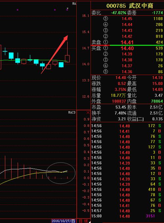Click the white X marker above candlesticks

[x=68, y=8]
